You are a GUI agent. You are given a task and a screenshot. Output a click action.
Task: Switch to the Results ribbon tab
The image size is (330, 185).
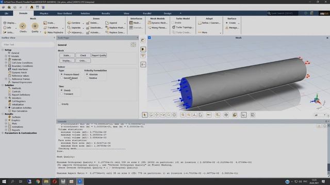tap(106, 13)
